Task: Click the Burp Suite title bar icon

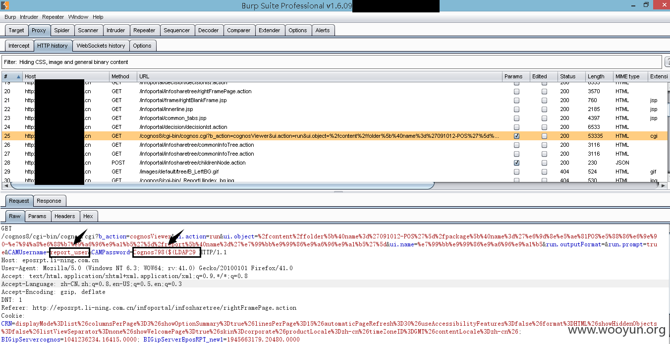Action: pyautogui.click(x=5, y=4)
